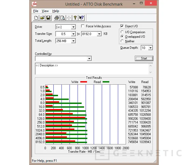Image resolution: width=188 pixels, height=165 pixels.
Task: Click the 'For Help, press F1' status text
Action: tap(44, 161)
